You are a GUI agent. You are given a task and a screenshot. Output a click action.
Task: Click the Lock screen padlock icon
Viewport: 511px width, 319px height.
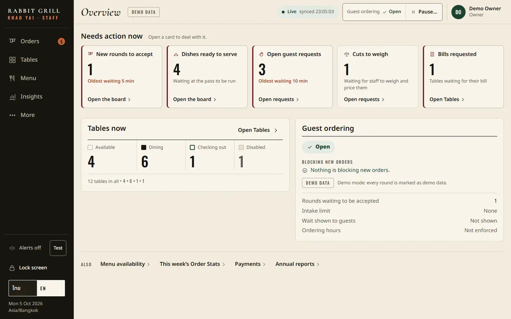[x=12, y=268]
